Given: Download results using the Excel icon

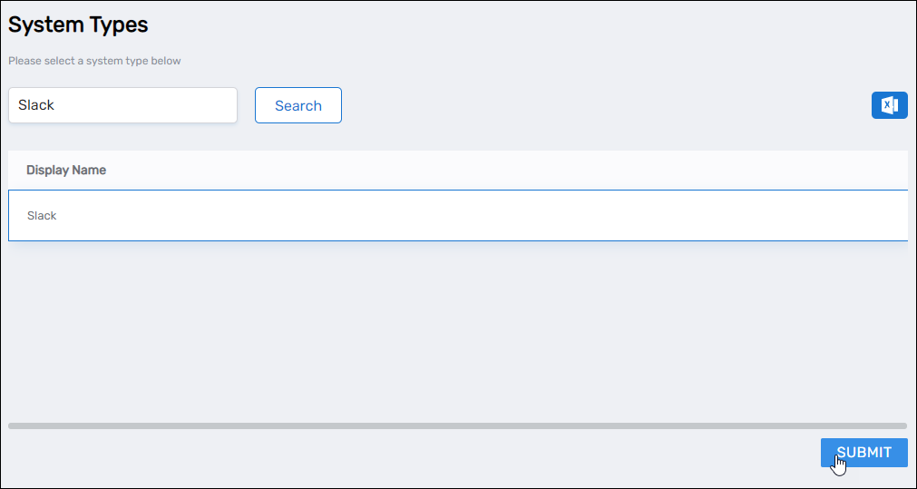Looking at the screenshot, I should (x=889, y=105).
